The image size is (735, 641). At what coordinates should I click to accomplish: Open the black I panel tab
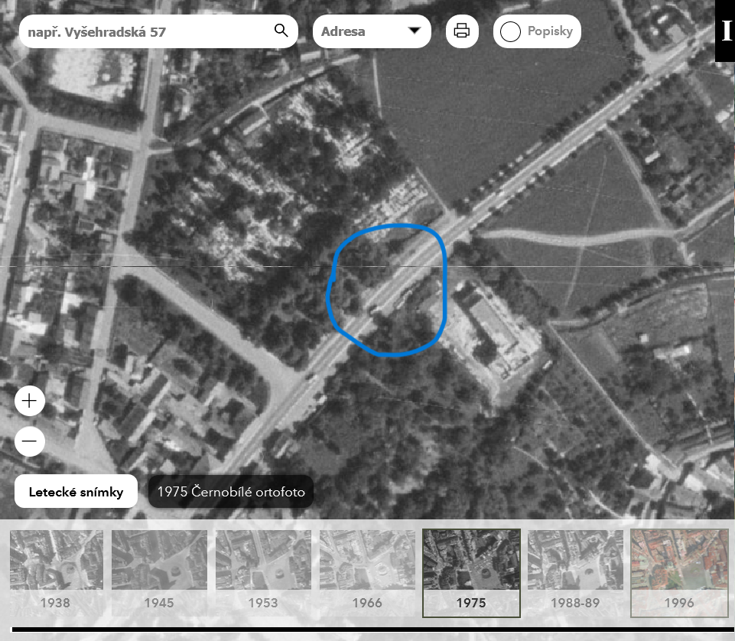(725, 31)
